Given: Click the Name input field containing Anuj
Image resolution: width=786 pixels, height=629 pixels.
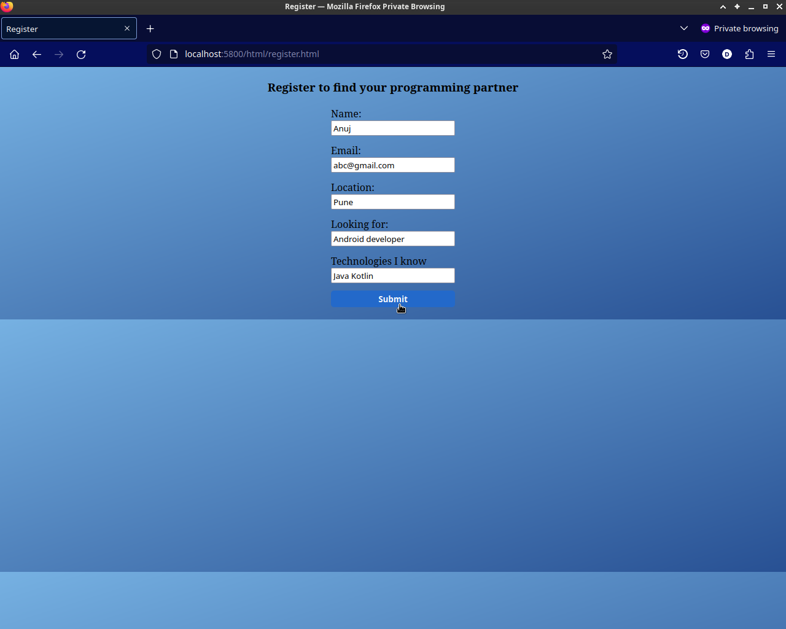Looking at the screenshot, I should [393, 128].
